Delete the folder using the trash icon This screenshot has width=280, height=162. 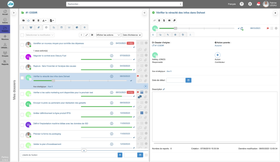click(x=38, y=20)
